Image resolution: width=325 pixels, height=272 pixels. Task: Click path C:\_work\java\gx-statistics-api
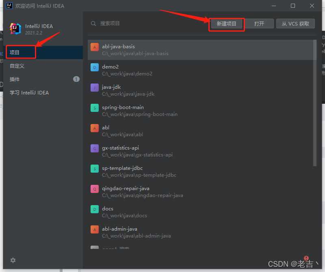[137, 155]
